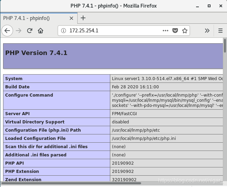Open a new tab
Image resolution: width=227 pixels, height=187 pixels.
83,18
